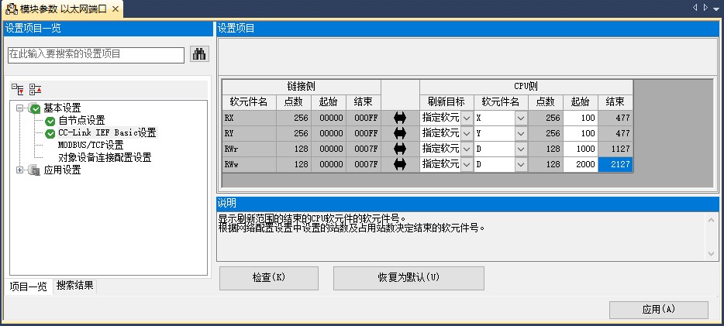
Task: Open the RWw row 软元件名 D dropdown
Action: (522, 165)
